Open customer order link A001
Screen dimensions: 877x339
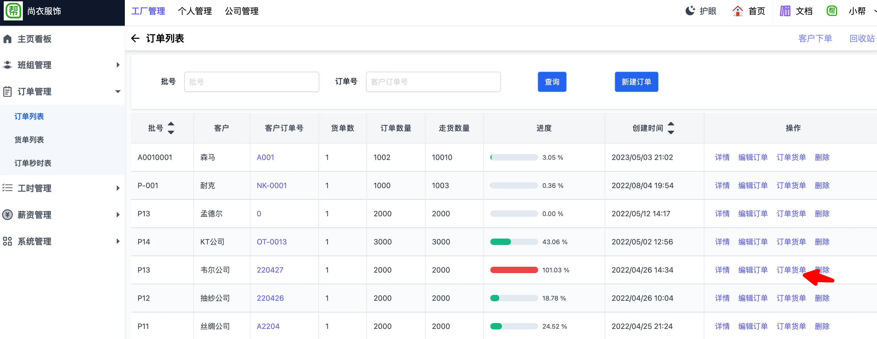coord(266,157)
